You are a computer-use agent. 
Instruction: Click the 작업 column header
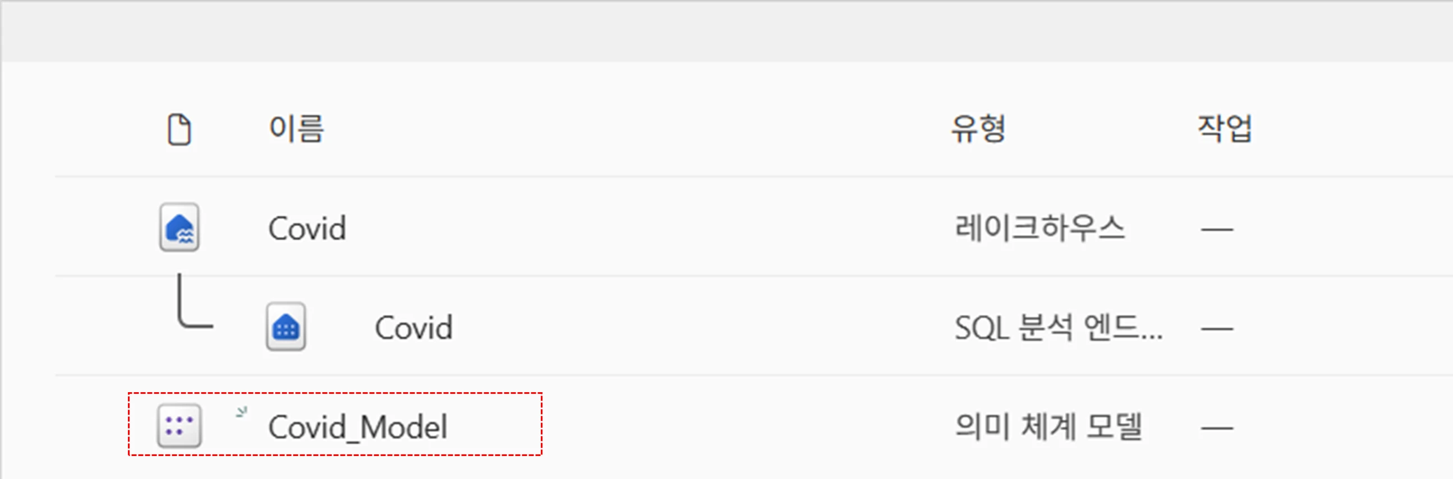(1224, 129)
